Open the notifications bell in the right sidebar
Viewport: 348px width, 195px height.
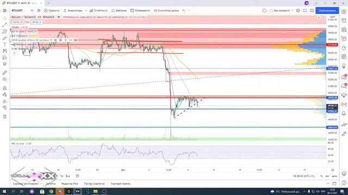344,113
